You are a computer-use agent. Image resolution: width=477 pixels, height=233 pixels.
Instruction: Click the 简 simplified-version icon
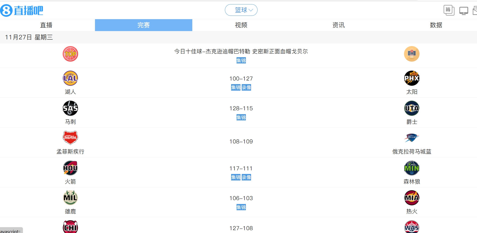[449, 10]
